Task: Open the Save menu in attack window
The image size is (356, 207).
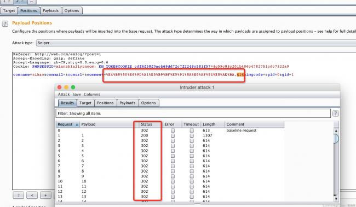Action: click(x=77, y=94)
